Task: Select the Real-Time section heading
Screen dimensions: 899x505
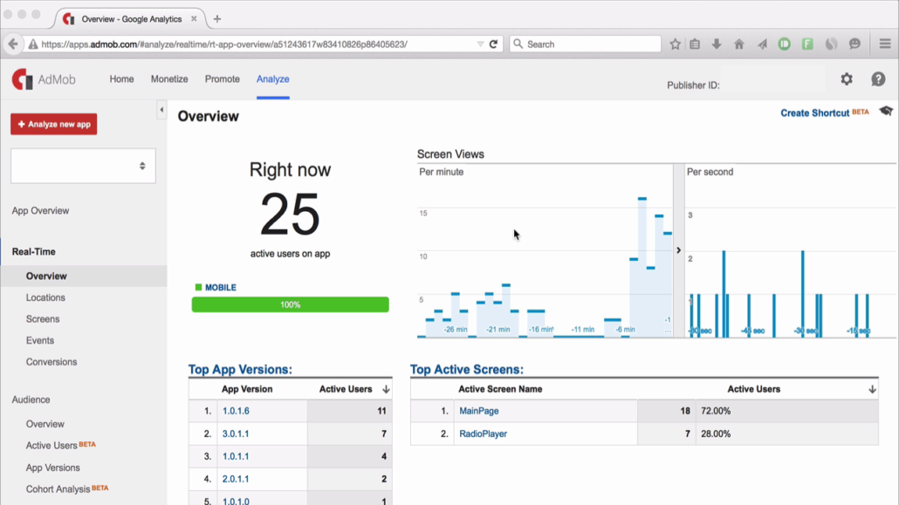Action: pos(34,252)
